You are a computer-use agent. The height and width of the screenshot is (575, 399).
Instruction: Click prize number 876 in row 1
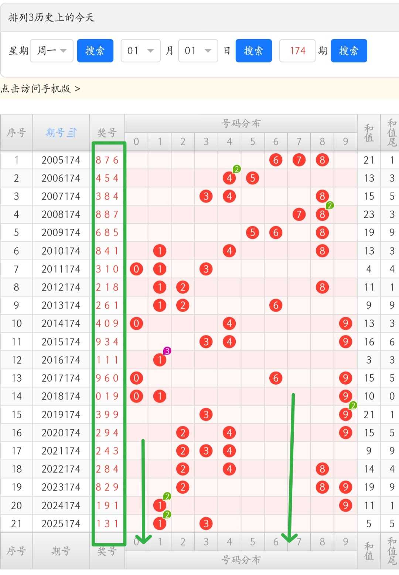click(x=107, y=160)
